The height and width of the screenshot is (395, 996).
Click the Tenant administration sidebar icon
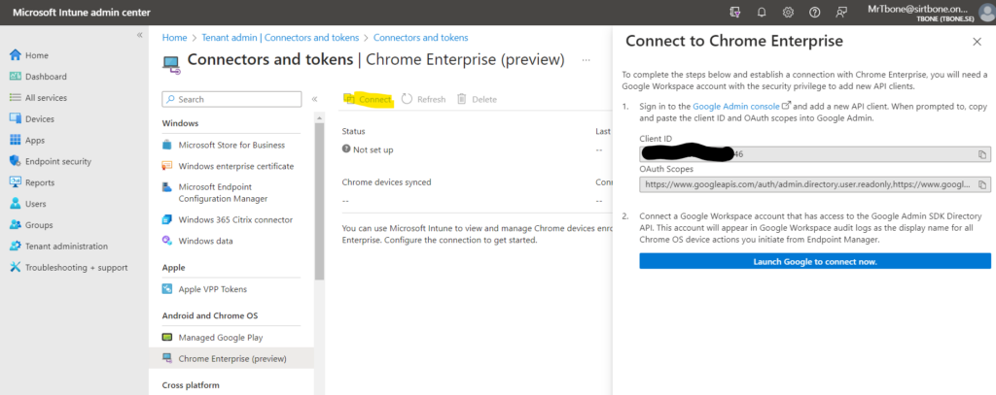tap(16, 246)
